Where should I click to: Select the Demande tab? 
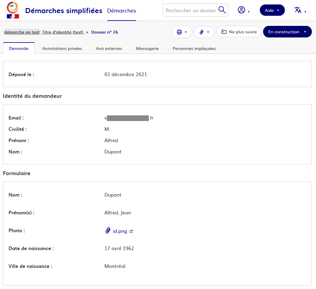(19, 48)
